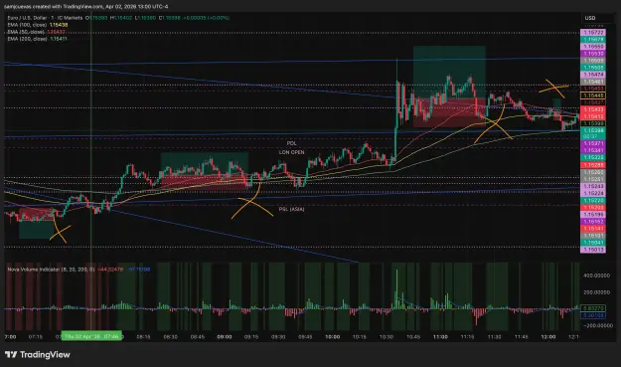Click the 08:15 time axis label
Image resolution: width=621 pixels, height=367 pixels.
(143, 337)
